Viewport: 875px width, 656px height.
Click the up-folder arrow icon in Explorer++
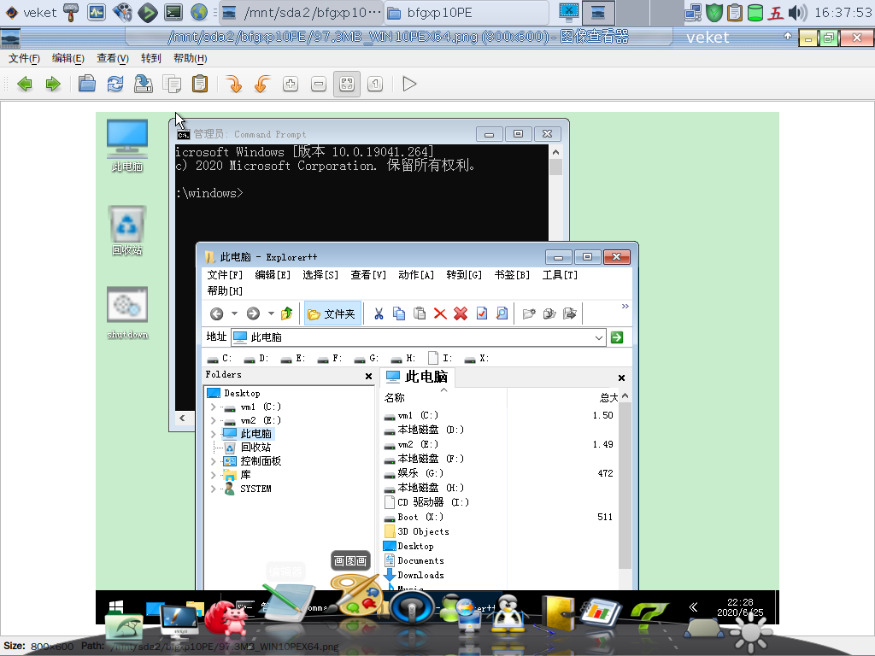(287, 314)
